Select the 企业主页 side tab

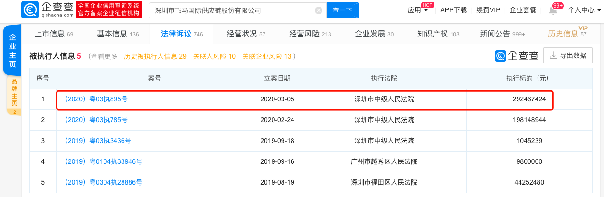tap(13, 51)
